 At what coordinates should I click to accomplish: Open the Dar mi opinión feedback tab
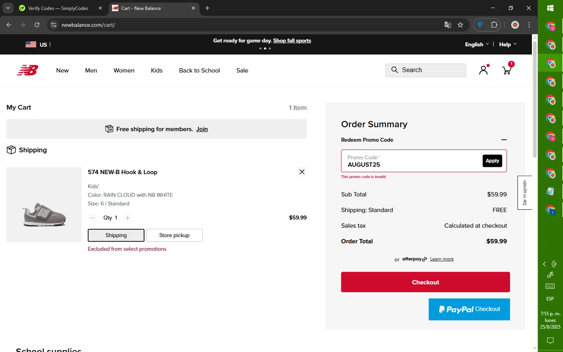525,193
